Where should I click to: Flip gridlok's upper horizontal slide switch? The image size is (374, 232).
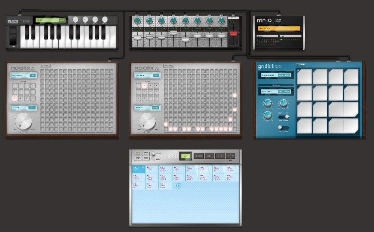[x=283, y=117]
